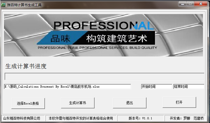Click 构筑建筑艺术 banner text
Viewport: 210px width, 123px height.
(117, 39)
